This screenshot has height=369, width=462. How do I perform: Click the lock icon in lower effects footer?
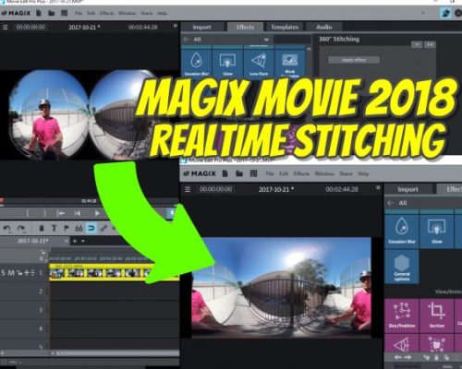436,357
